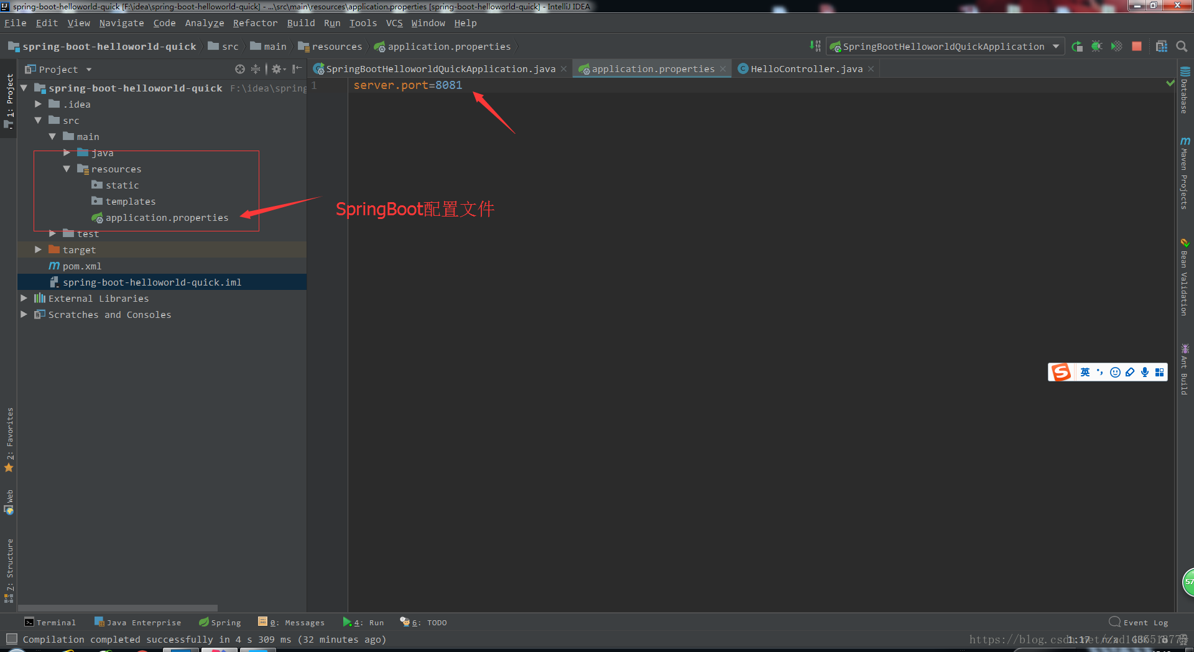Viewport: 1194px width, 652px height.
Task: Open the Spring tool window
Action: tap(220, 622)
